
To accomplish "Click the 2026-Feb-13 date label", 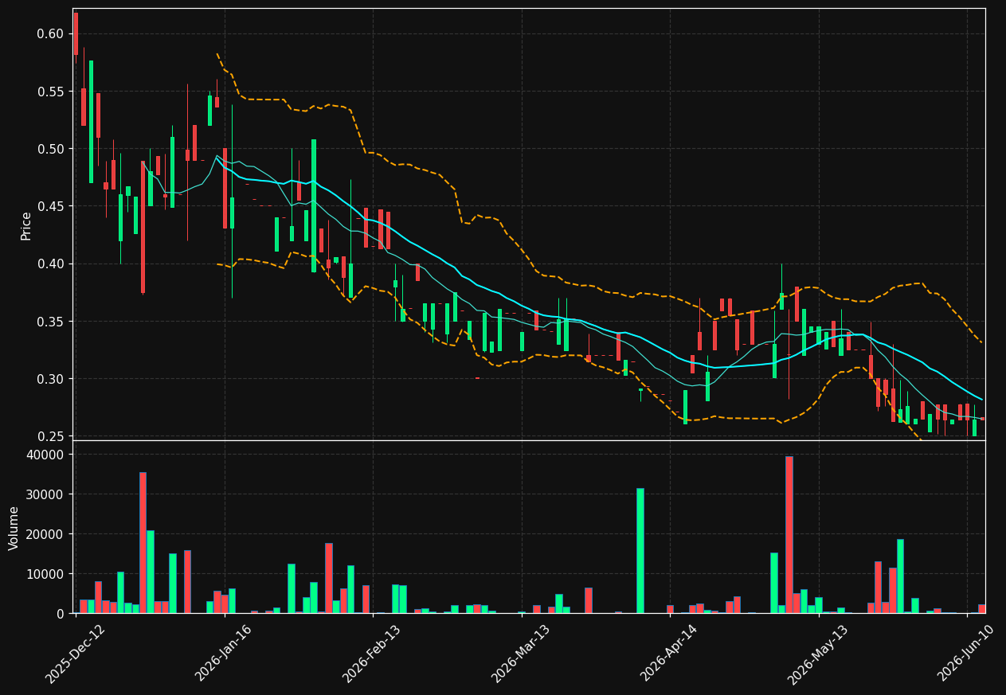I will pos(372,653).
